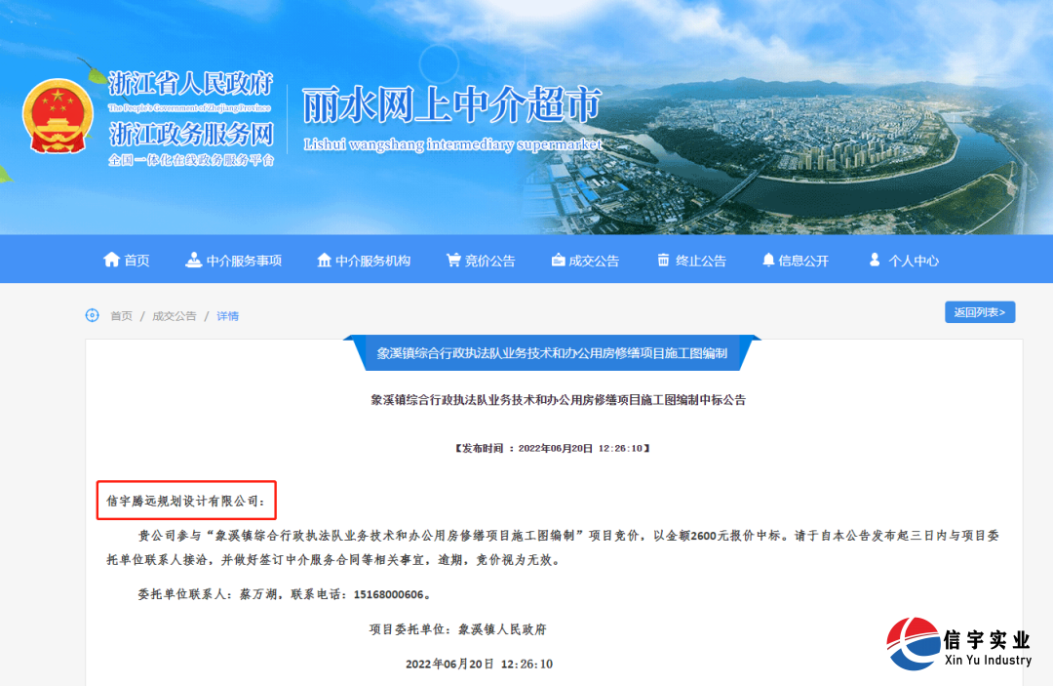This screenshot has width=1053, height=686.
Task: Click the person icon beside 个人中心
Action: (875, 259)
